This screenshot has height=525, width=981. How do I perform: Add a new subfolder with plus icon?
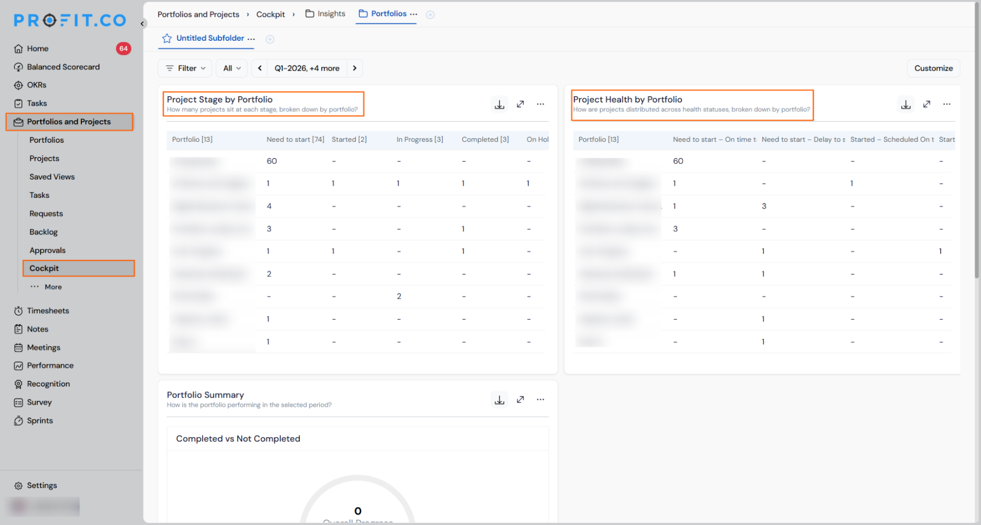[x=270, y=39]
